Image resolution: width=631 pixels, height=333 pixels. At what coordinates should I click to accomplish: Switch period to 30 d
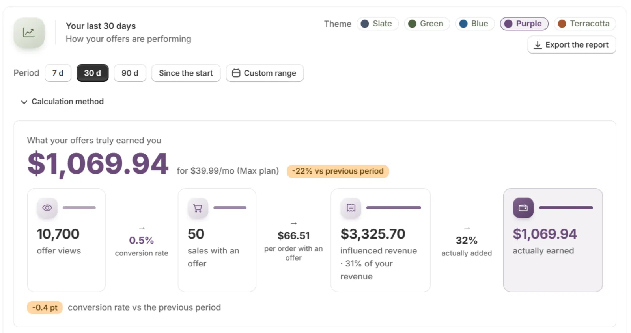93,73
